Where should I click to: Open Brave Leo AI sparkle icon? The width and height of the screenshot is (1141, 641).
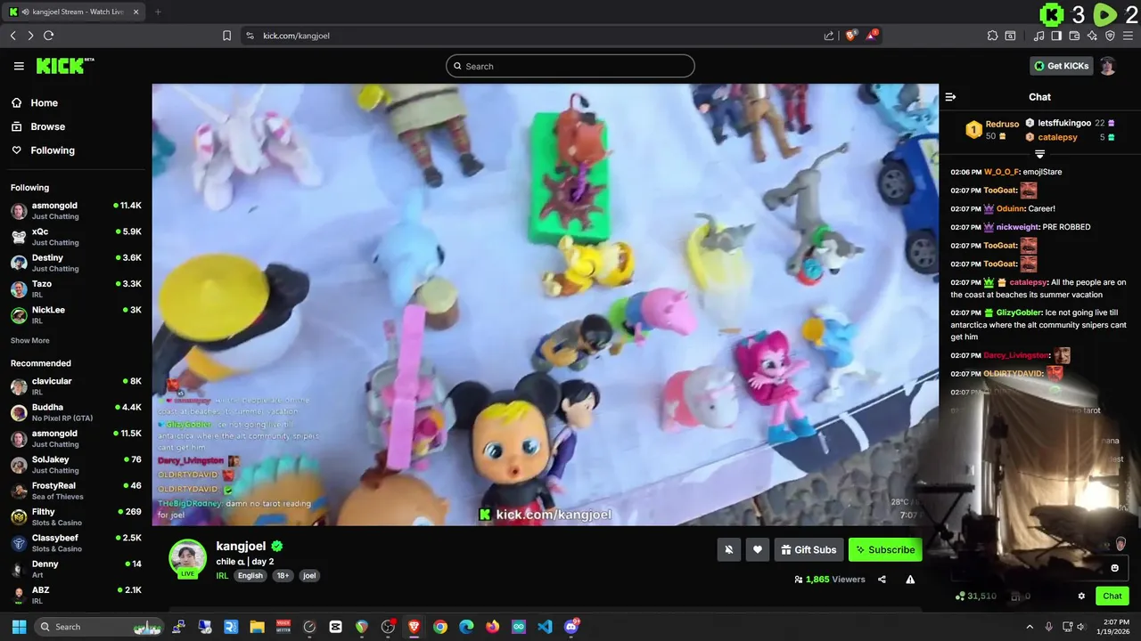click(x=1092, y=36)
